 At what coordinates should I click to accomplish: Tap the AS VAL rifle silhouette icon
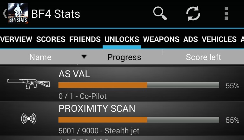(29, 84)
